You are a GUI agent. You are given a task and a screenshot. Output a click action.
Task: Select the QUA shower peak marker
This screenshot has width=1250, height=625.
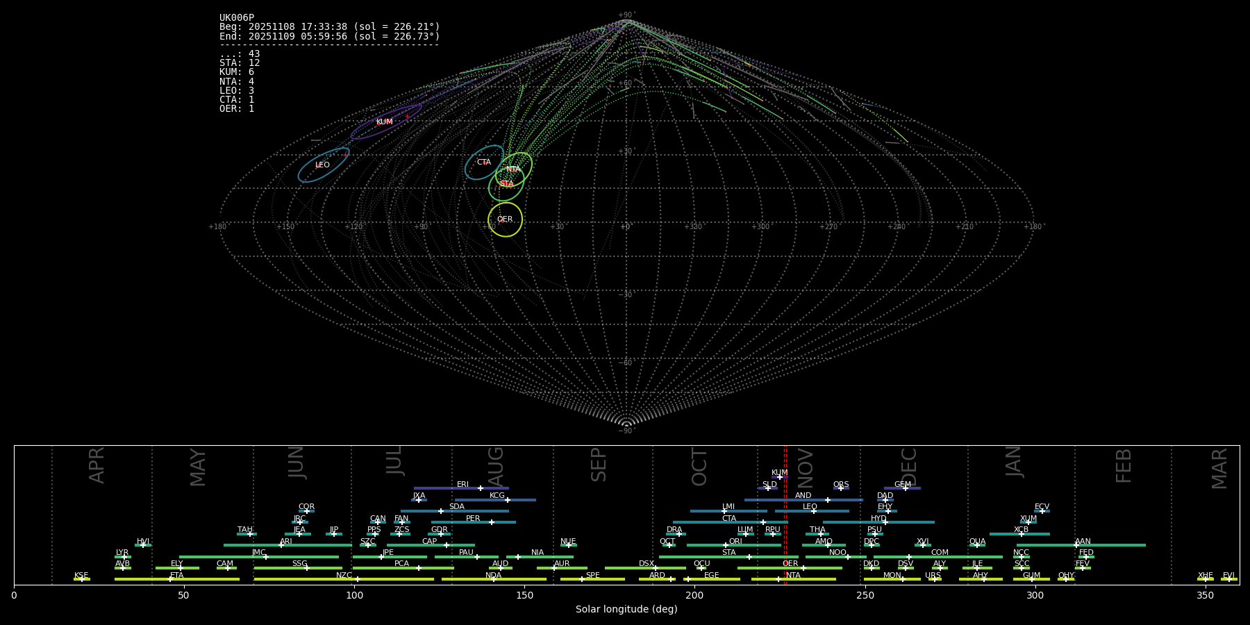[976, 545]
